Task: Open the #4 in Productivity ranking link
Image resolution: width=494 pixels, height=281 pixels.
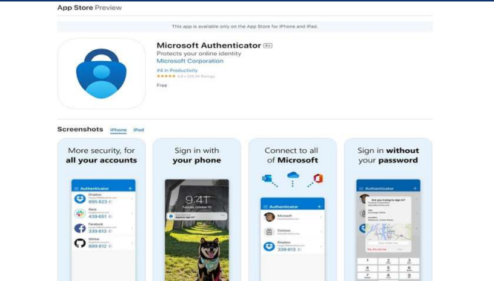Action: 177,70
